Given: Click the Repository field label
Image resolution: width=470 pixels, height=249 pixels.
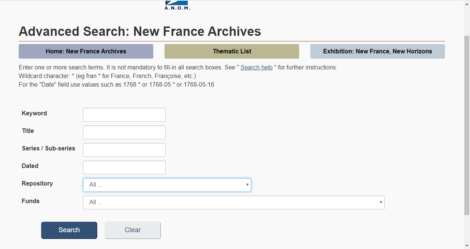Looking at the screenshot, I should [37, 184].
